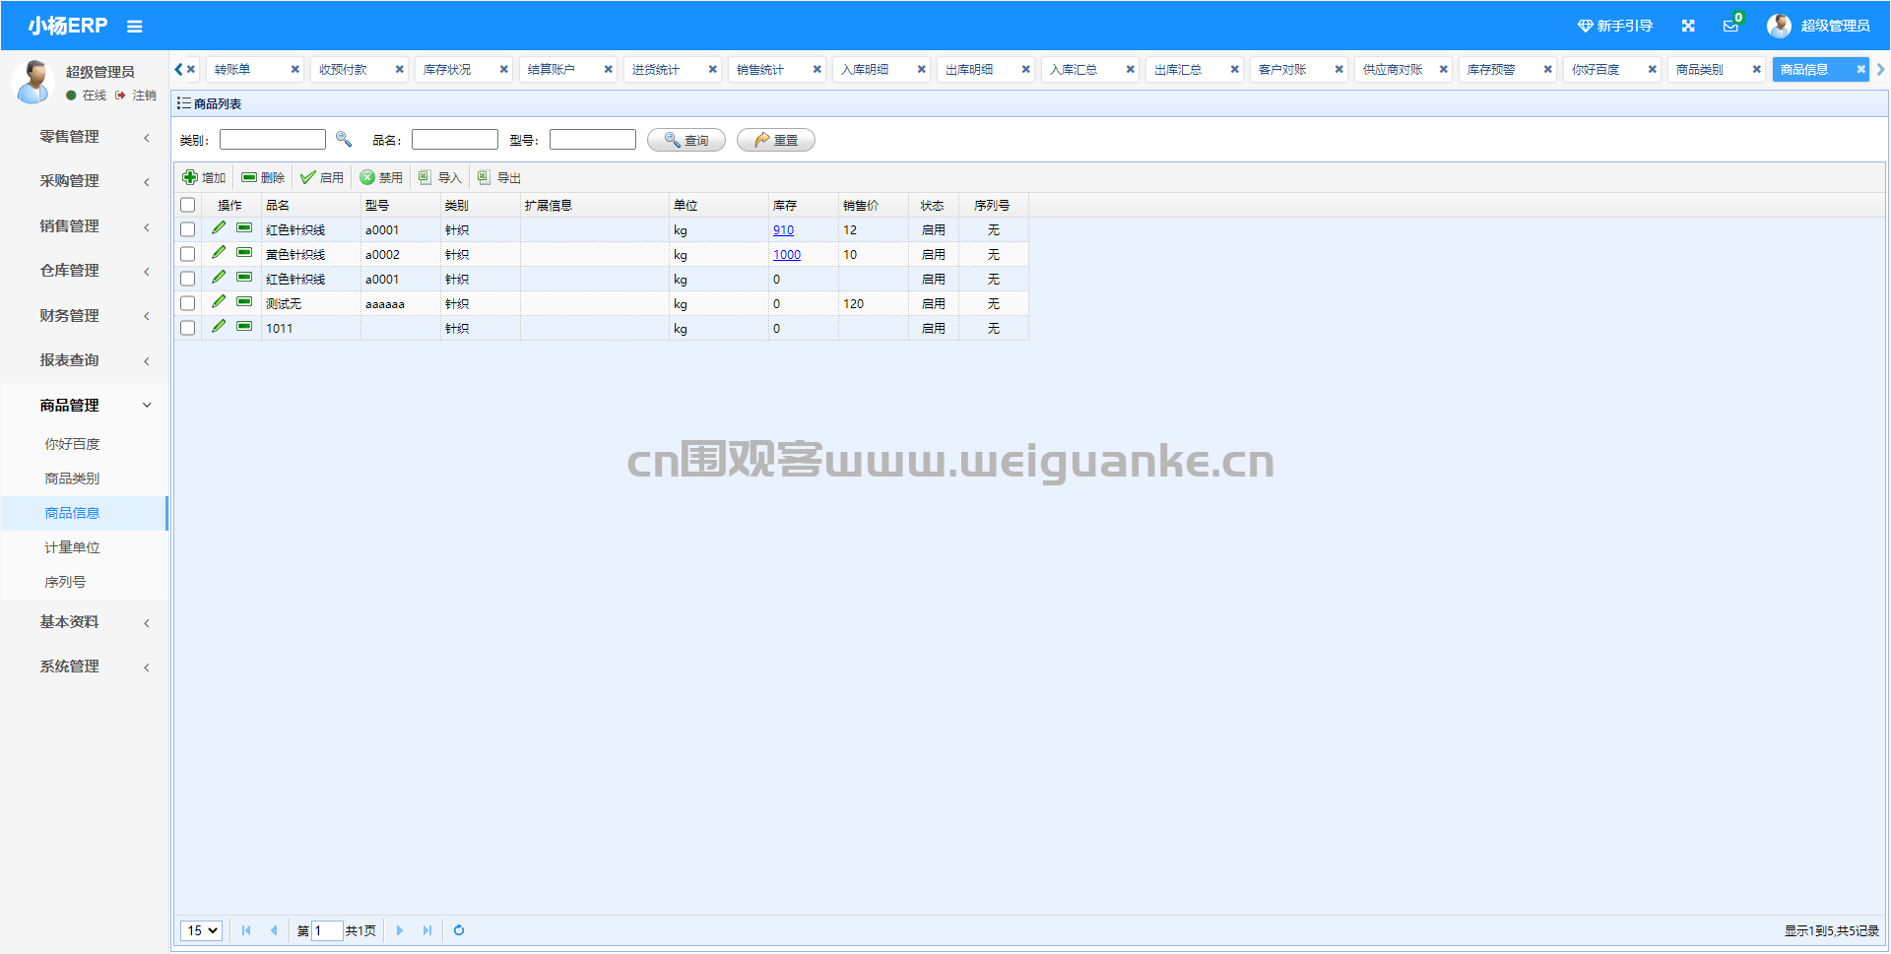
Task: Open stock link 1000
Action: [x=787, y=255]
